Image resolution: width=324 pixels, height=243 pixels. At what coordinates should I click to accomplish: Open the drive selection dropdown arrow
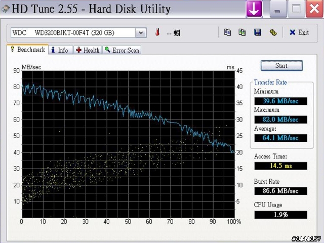pyautogui.click(x=141, y=33)
